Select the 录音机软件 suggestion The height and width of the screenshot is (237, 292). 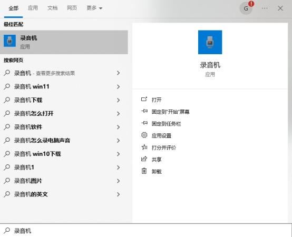64,127
